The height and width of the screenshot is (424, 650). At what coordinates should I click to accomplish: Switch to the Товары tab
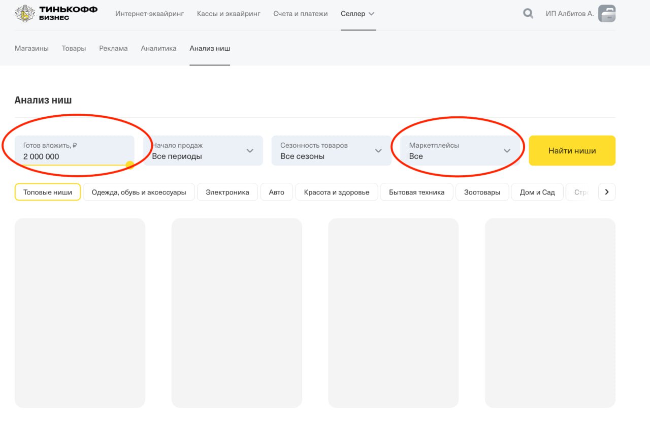click(74, 48)
